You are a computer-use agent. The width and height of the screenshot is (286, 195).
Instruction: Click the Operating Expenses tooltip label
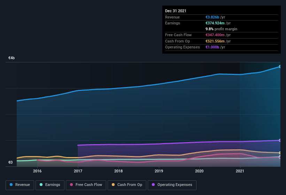(183, 47)
